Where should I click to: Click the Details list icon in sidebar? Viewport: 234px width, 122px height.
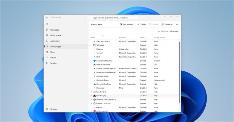[x=47, y=57]
